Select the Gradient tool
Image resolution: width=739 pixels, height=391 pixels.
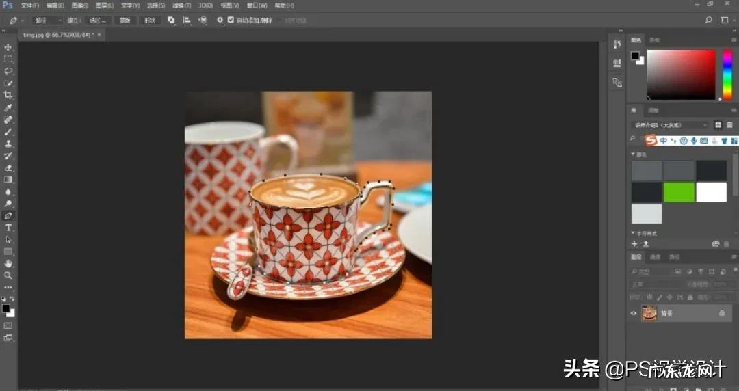(8, 179)
